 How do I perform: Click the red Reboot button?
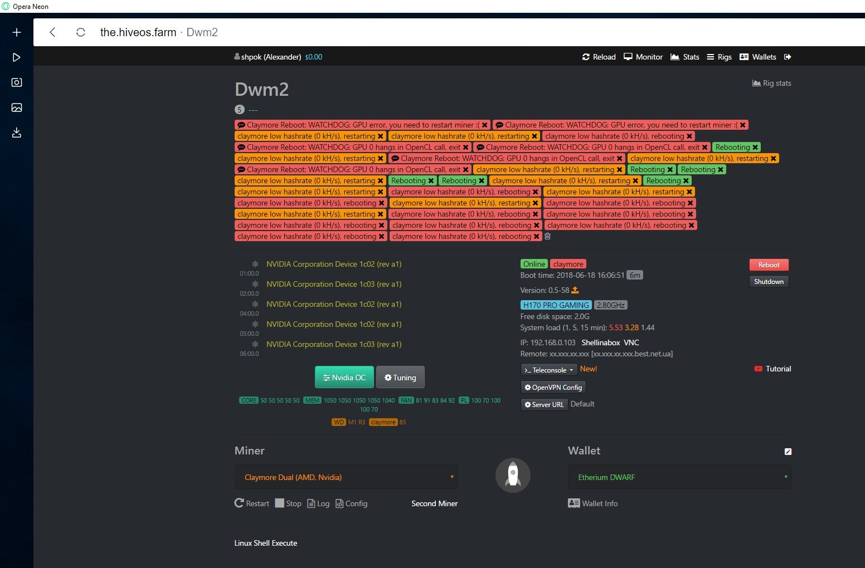769,265
